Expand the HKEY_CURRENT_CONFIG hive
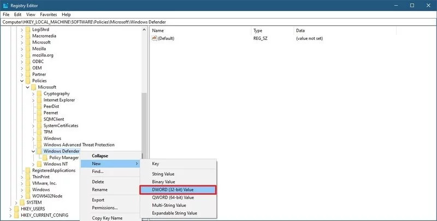437x221 pixels. (10, 215)
